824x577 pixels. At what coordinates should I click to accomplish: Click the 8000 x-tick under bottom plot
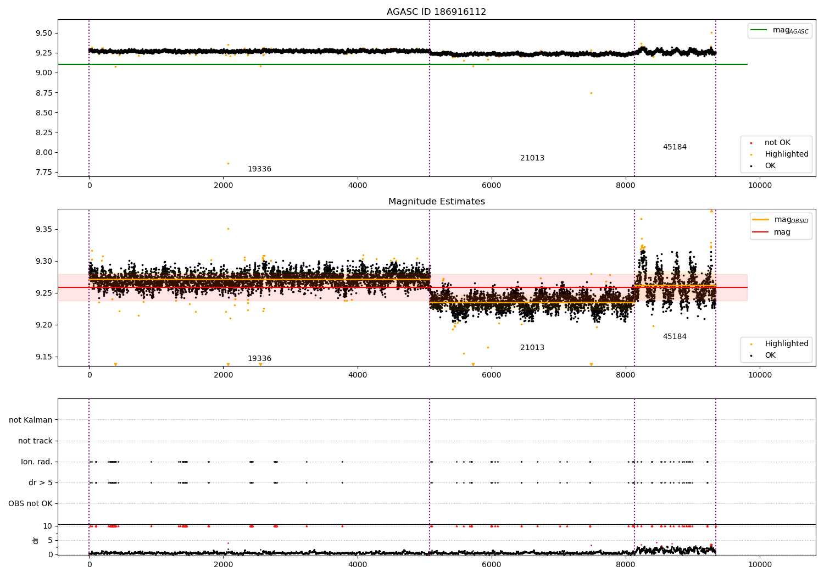pos(626,565)
